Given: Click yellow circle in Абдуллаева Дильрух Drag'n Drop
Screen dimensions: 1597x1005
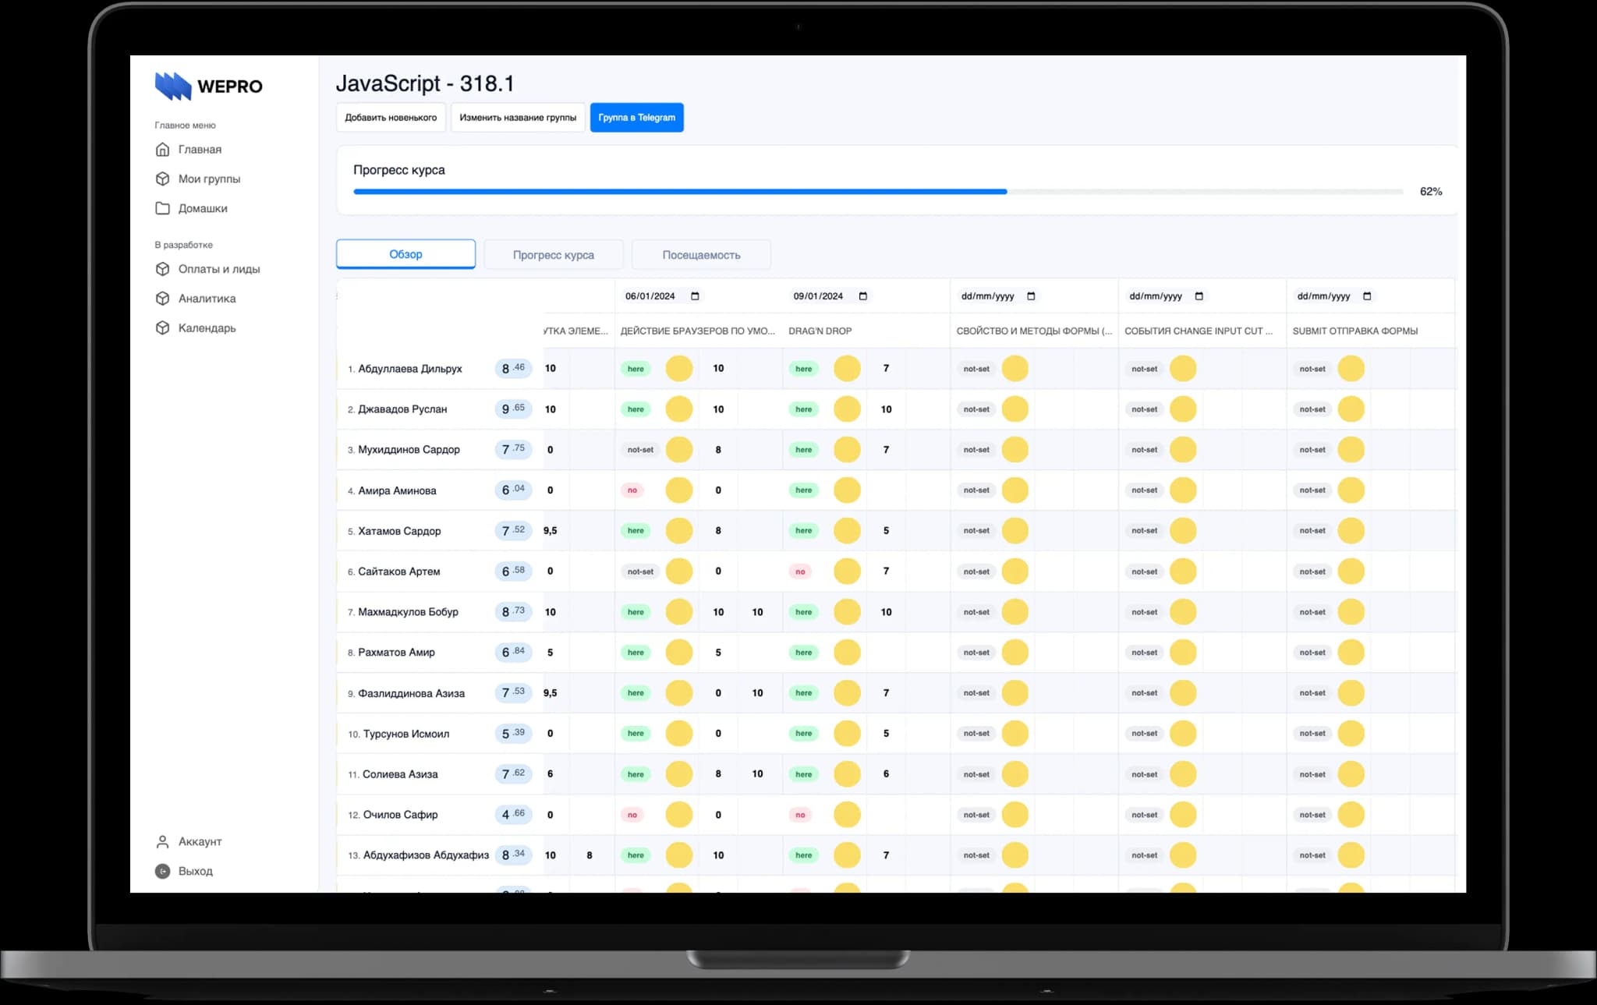Looking at the screenshot, I should (x=847, y=369).
